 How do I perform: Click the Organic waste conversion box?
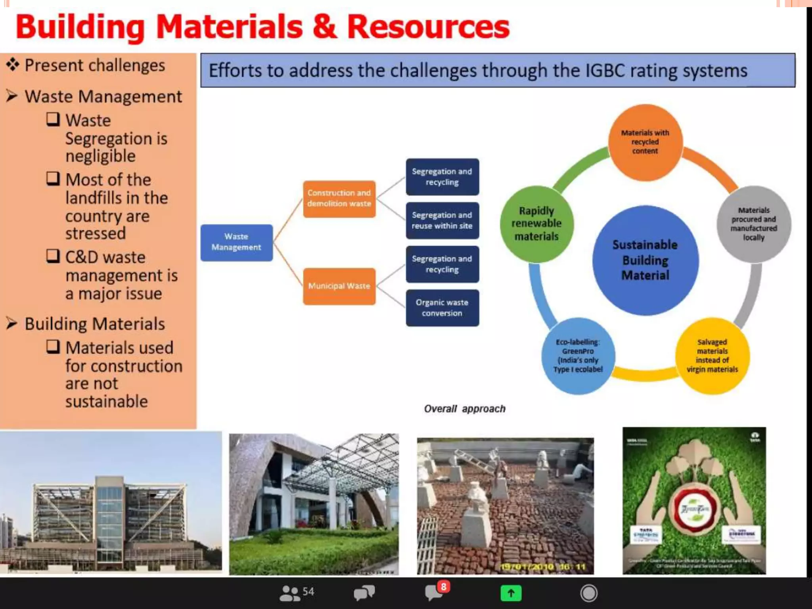[x=442, y=308]
